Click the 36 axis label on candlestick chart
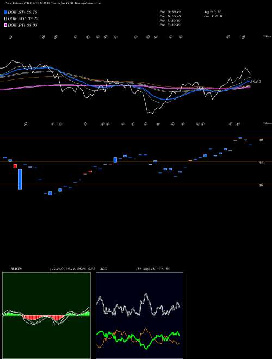The width and height of the screenshot is (272, 359). point(261,185)
